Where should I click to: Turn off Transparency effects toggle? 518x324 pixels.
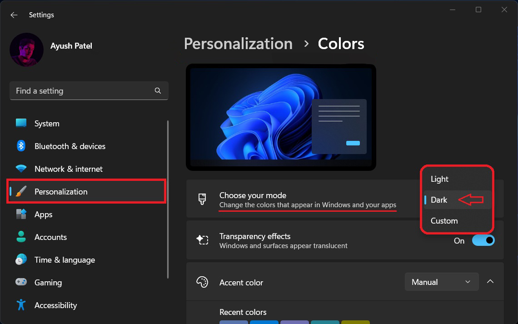(483, 240)
